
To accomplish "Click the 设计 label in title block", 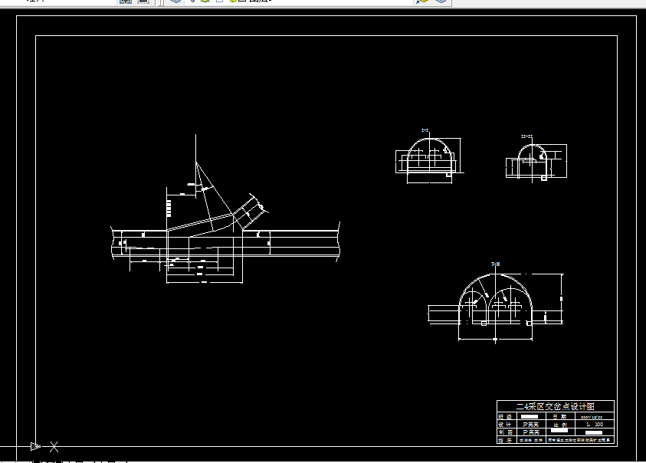I will click(505, 424).
